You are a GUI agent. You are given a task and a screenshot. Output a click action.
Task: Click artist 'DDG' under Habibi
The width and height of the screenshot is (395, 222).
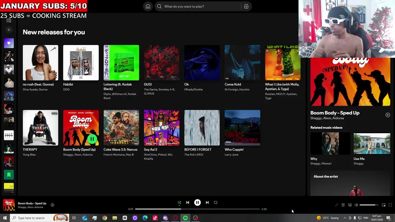(x=66, y=89)
